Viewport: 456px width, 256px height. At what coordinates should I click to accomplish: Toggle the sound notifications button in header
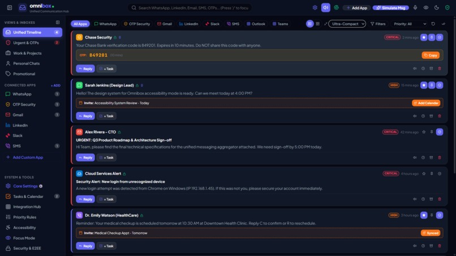(326, 7)
